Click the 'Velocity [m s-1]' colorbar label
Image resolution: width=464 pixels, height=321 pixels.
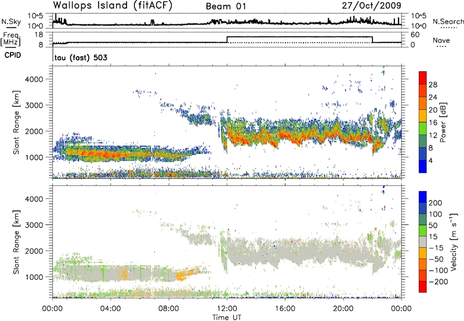pyautogui.click(x=454, y=242)
